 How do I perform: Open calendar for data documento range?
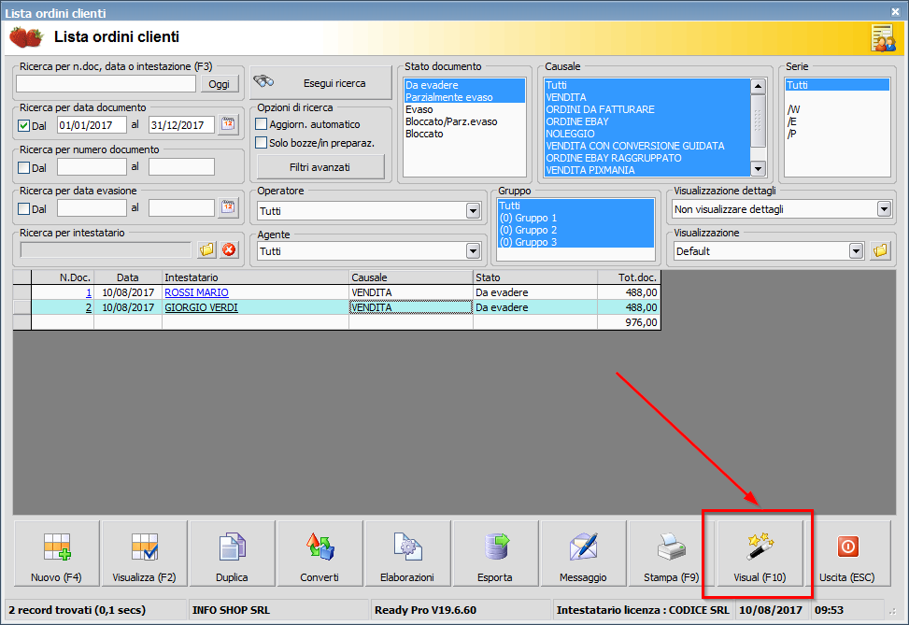click(x=228, y=124)
